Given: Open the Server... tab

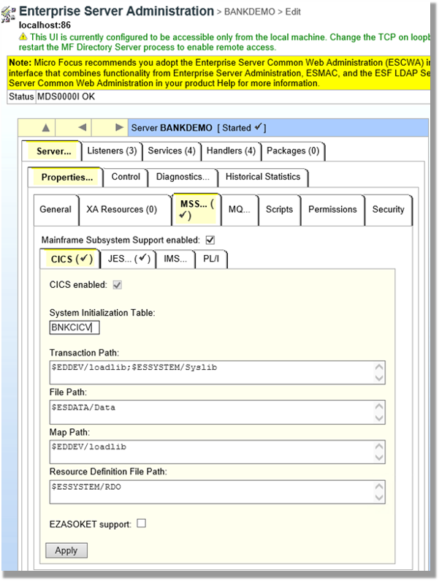Looking at the screenshot, I should coord(53,151).
